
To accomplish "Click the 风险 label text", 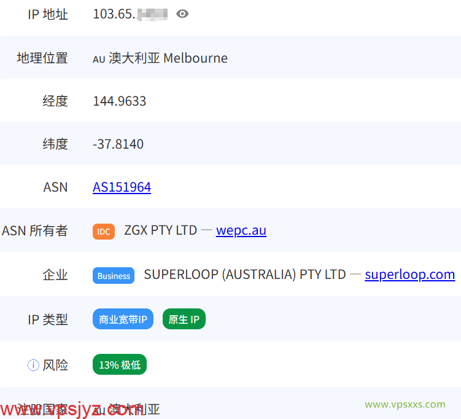I will coord(55,365).
